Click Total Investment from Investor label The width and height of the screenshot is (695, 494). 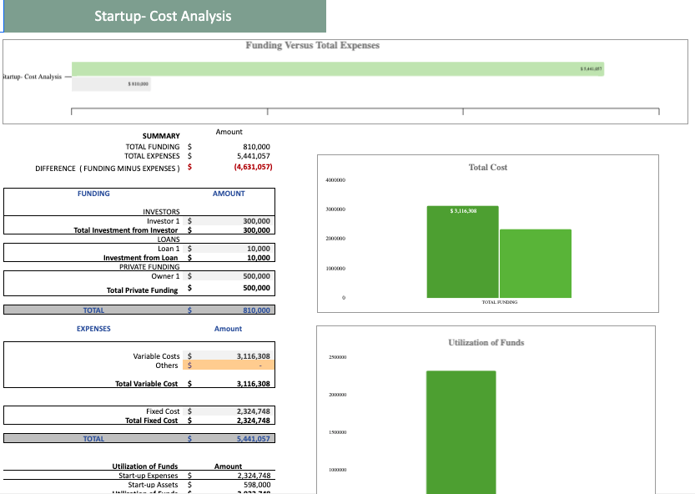click(126, 230)
